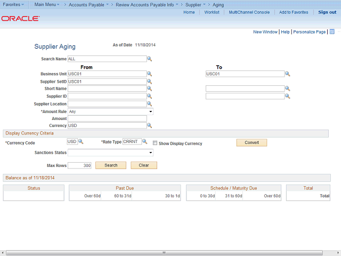Enable the Show Display Currency checkbox
Screen dimensions: 341x256
[155, 143]
